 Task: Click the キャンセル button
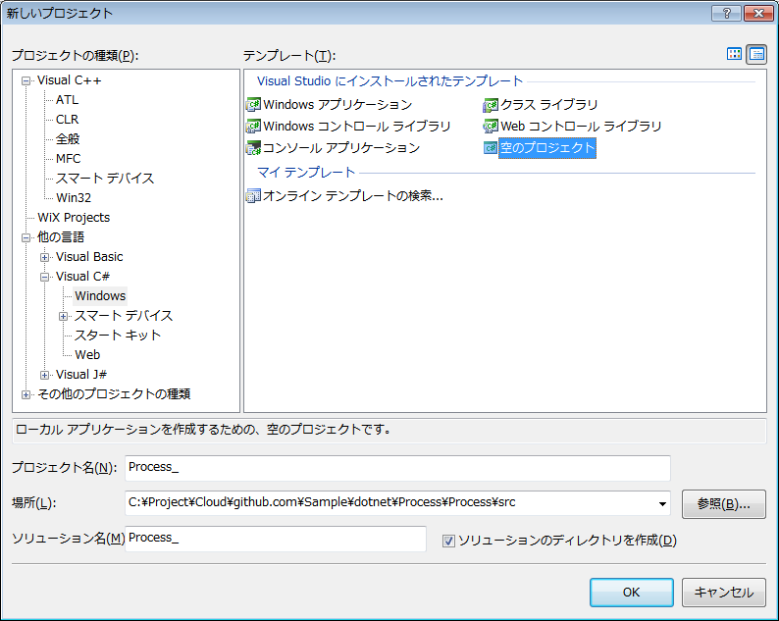(x=723, y=593)
